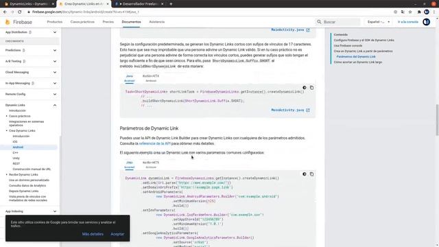Close the Crea Dynamic Links tab

108,4
